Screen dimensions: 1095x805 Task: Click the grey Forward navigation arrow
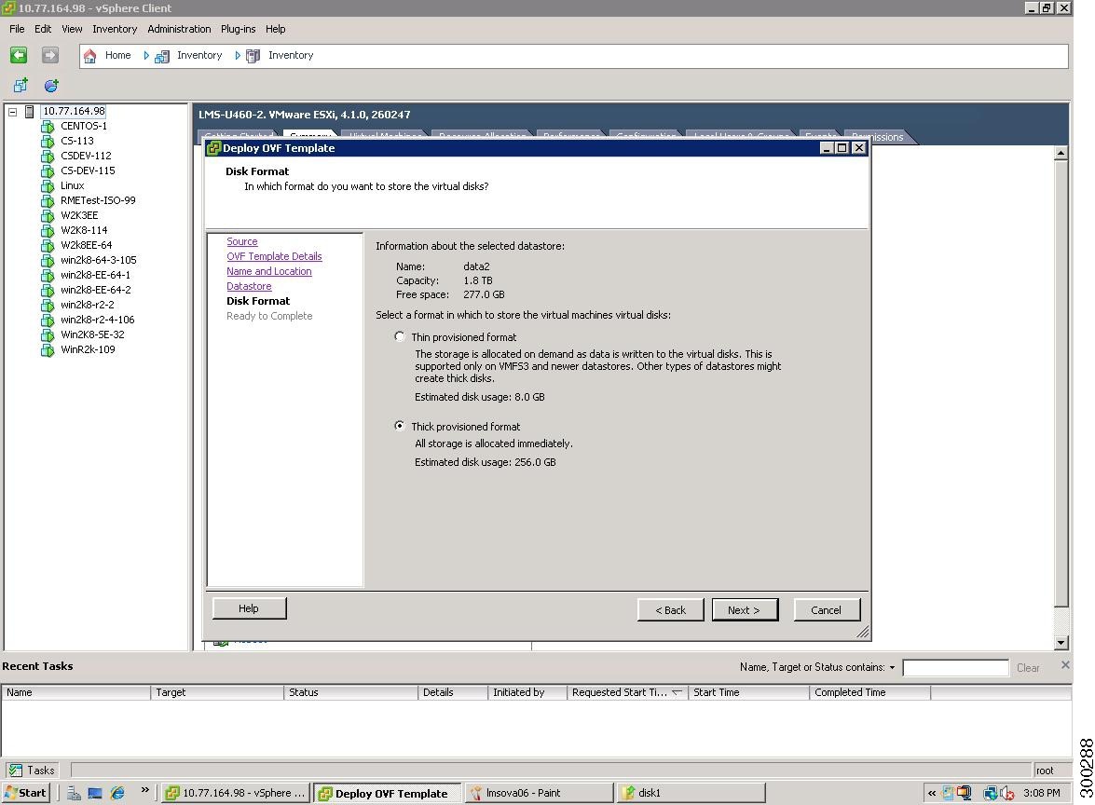[49, 55]
